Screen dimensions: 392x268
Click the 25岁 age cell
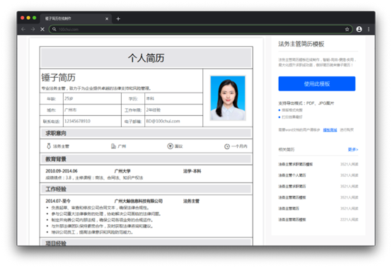coord(92,99)
